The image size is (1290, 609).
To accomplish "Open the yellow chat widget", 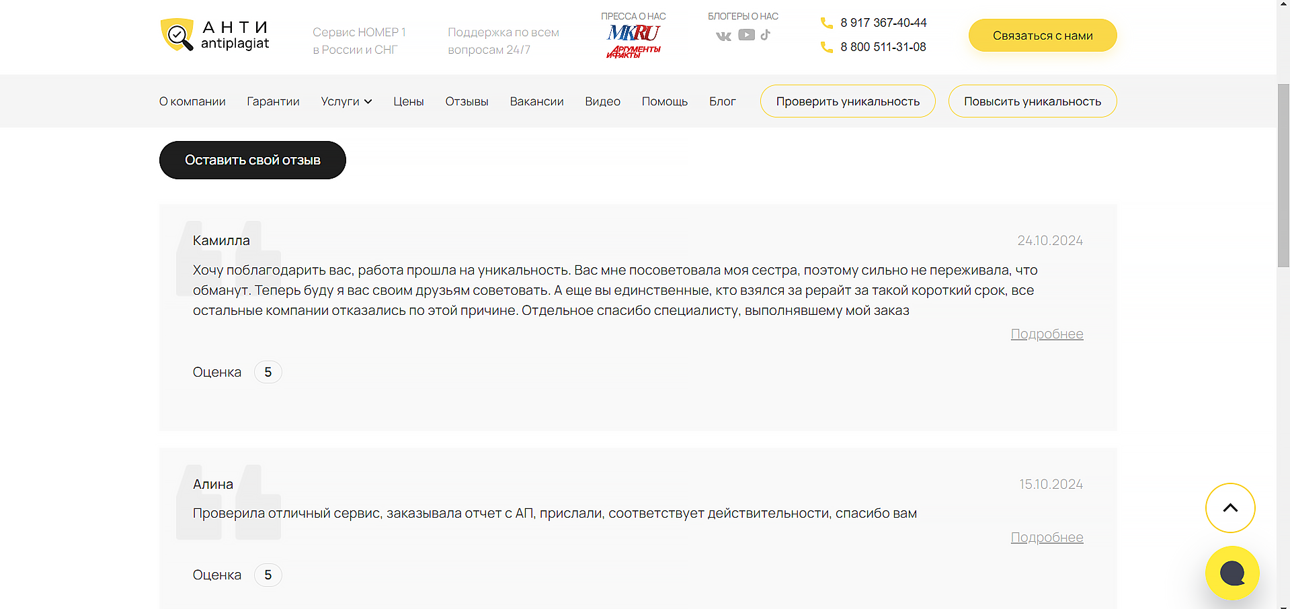I will pyautogui.click(x=1232, y=573).
